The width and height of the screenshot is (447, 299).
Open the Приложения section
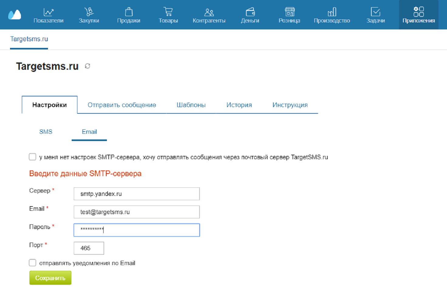coord(419,15)
